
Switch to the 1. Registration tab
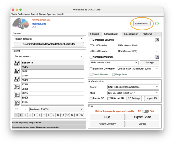click(112, 34)
